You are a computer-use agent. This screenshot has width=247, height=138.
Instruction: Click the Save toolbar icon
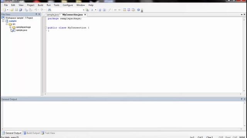pos(16,10)
